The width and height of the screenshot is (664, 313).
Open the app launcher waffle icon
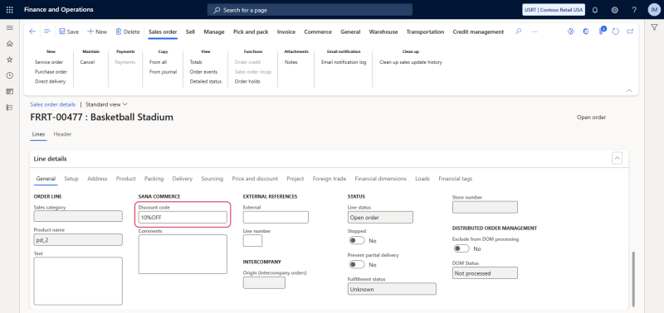pos(9,9)
